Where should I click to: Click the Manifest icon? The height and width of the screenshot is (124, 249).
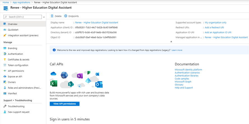(5, 94)
